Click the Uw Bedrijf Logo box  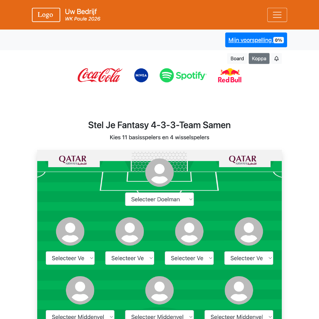click(x=46, y=14)
